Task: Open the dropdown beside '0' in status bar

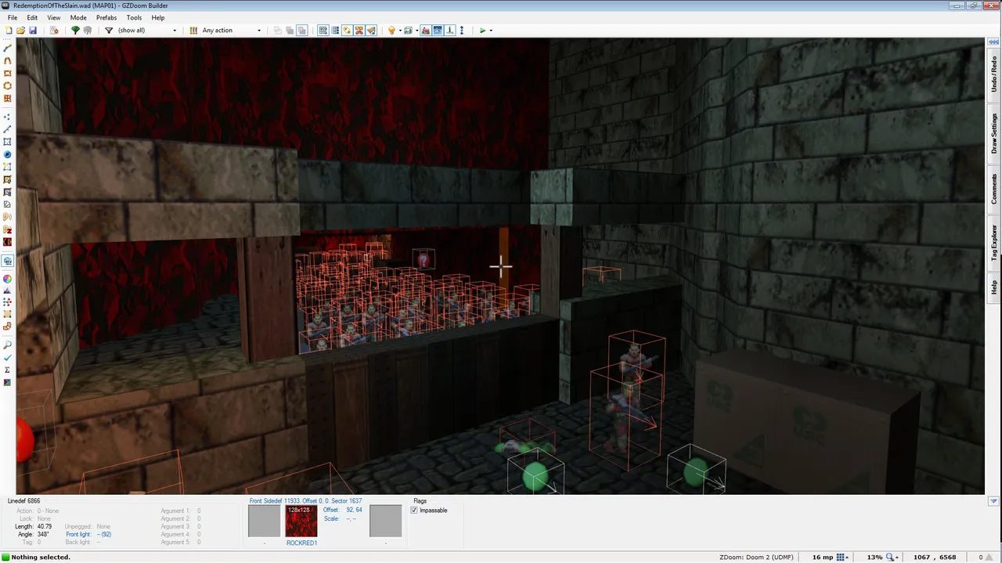Action: click(x=989, y=557)
